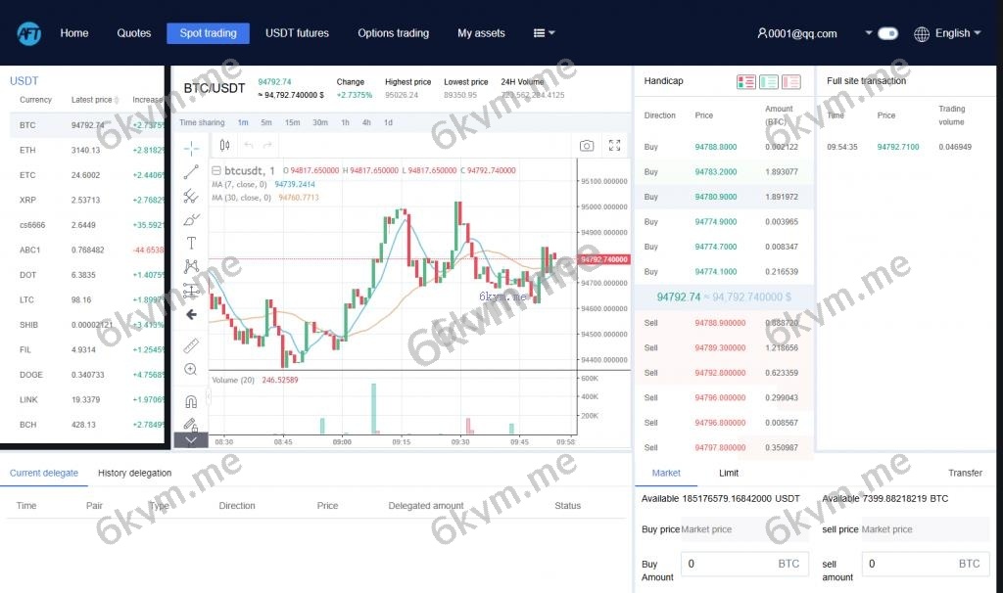Show sell orders only in Handicap

point(791,82)
